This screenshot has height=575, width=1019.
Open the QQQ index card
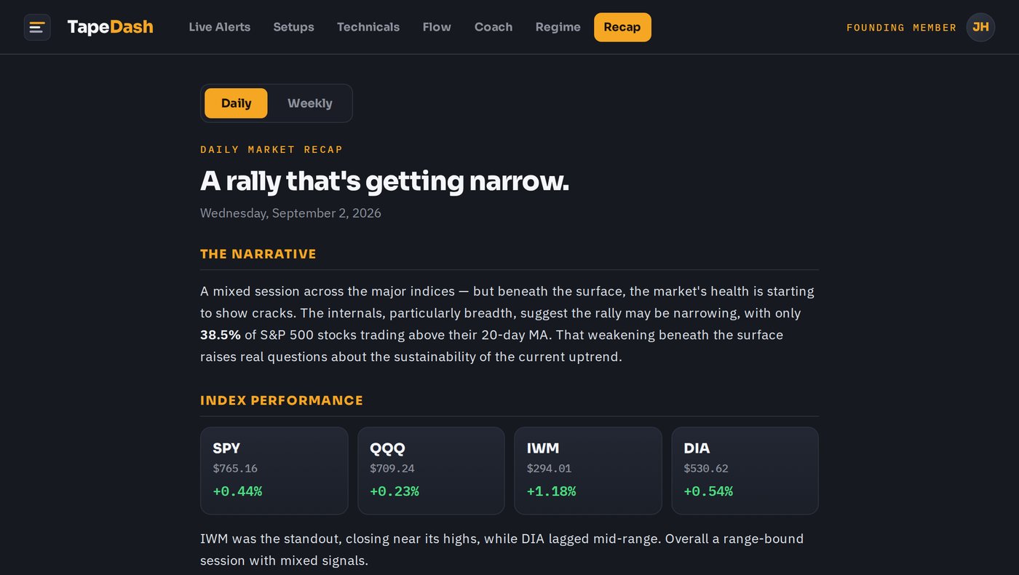[x=431, y=471]
